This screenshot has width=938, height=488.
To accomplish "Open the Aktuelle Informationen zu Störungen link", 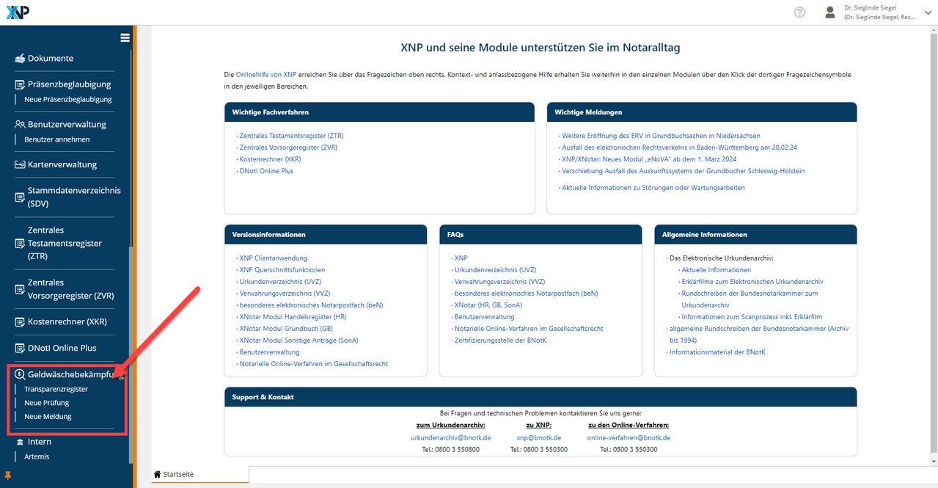I will [x=653, y=188].
